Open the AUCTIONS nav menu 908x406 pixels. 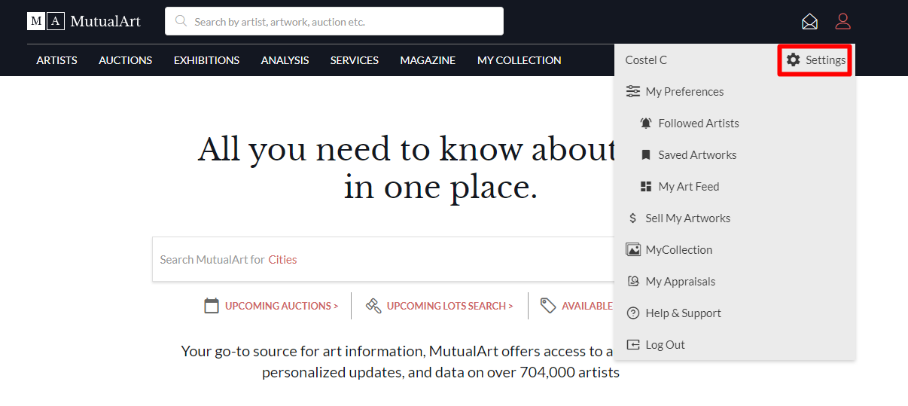pos(125,60)
